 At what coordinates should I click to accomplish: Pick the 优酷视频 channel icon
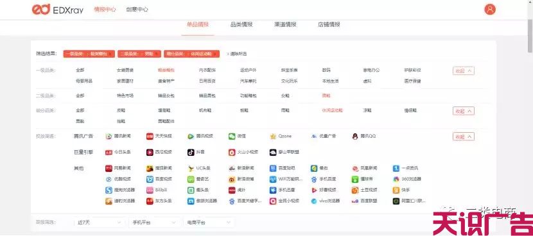[109, 180]
